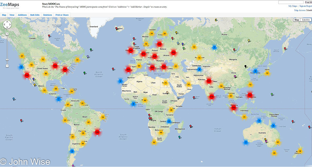This screenshot has width=312, height=167.
Task: Click the red pin on Hudson Bay's western shore
Action: click(x=49, y=36)
